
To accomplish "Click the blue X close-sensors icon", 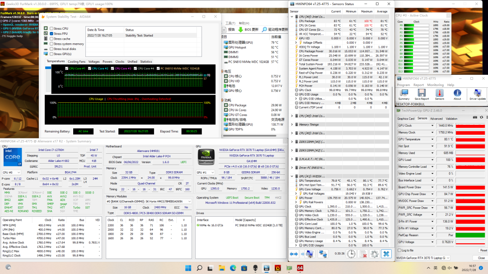I will [386, 254].
